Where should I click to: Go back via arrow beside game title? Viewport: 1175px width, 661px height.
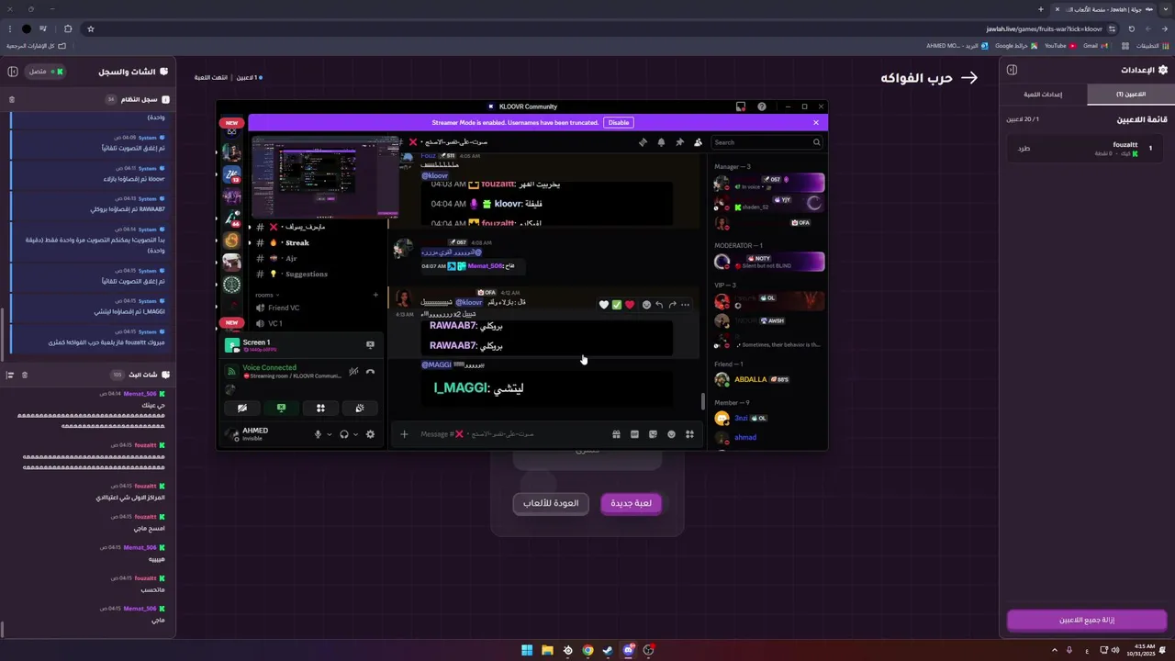[x=969, y=78]
